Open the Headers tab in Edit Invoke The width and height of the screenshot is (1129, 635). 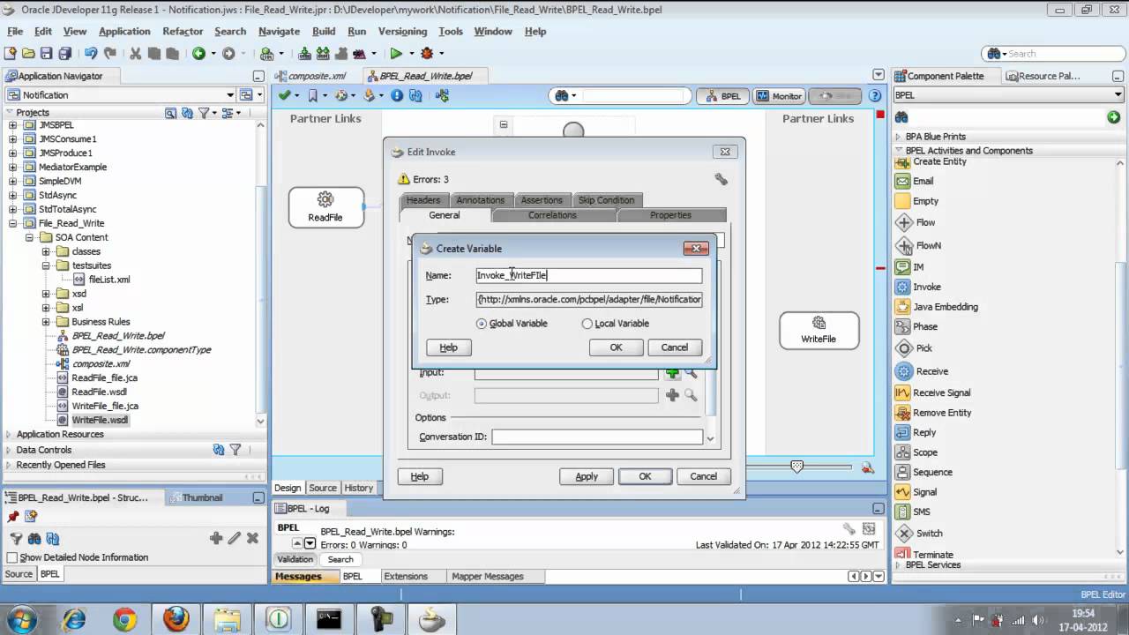click(423, 200)
